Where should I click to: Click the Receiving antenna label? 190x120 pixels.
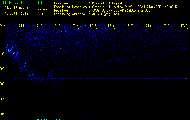point(69,14)
